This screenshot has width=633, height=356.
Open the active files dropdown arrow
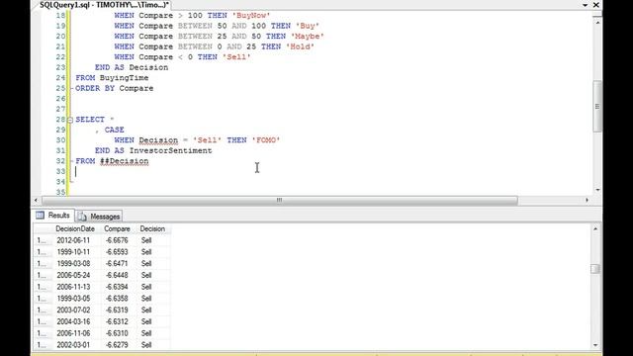585,5
